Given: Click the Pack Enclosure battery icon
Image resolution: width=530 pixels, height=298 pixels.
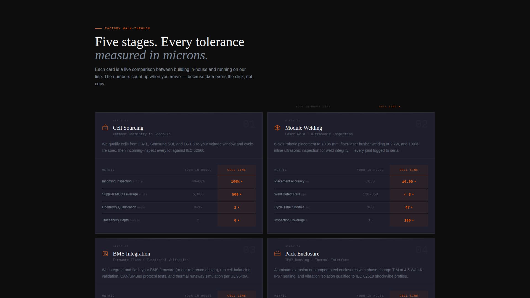Looking at the screenshot, I should click(x=277, y=253).
